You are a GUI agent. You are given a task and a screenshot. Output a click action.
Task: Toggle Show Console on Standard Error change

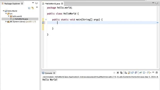click(x=136, y=73)
